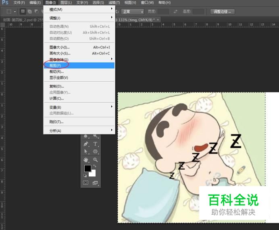Close the timg document tab
Viewport: 279px width, 230px height.
(x=158, y=20)
